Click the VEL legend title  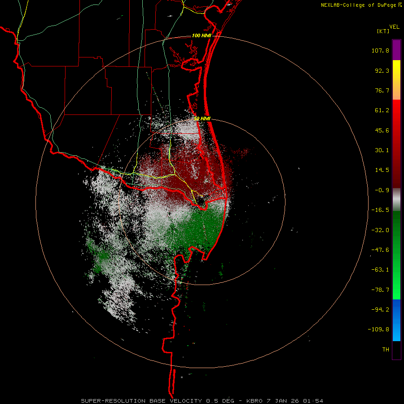[394, 27]
